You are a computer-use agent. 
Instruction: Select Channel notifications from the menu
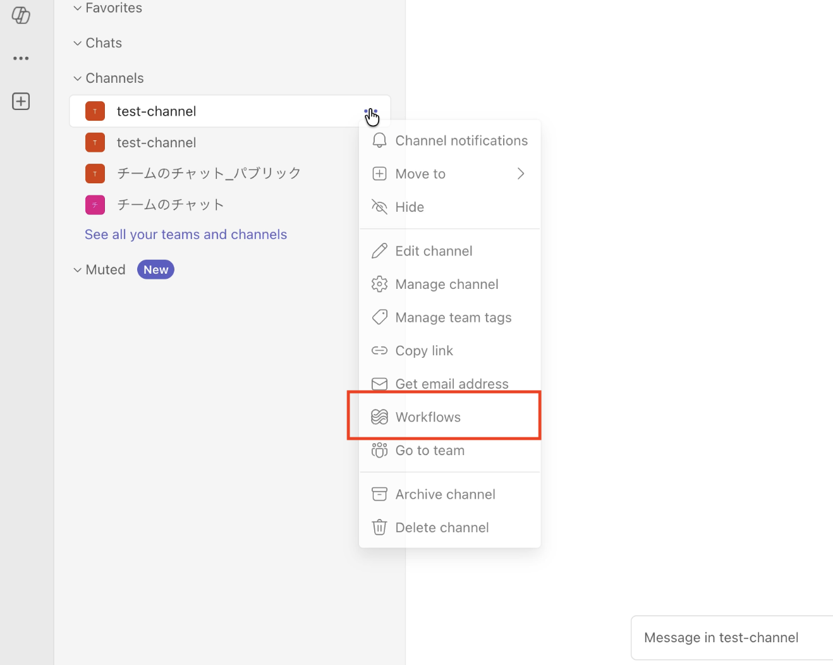pyautogui.click(x=450, y=140)
